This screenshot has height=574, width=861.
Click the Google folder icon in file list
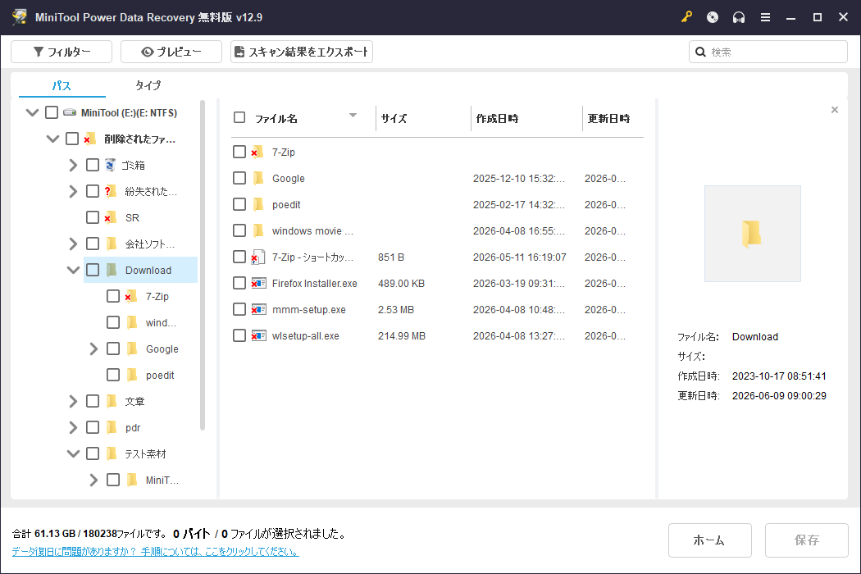[x=258, y=178]
